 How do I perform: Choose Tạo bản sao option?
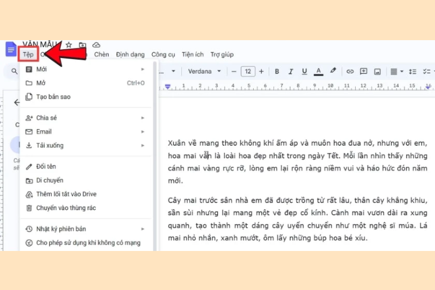(85, 97)
